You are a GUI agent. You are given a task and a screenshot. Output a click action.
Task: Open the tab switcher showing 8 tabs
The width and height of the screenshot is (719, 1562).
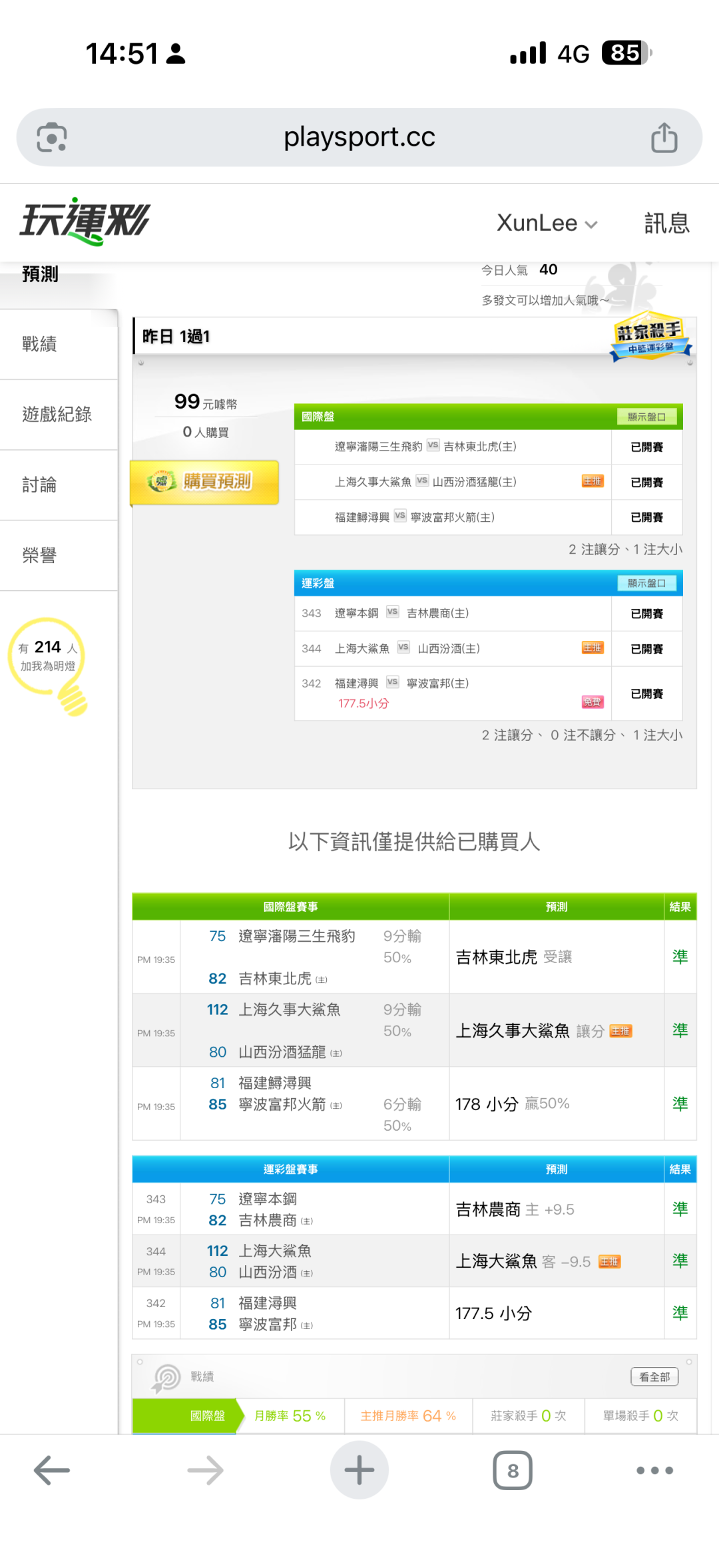coord(512,1470)
